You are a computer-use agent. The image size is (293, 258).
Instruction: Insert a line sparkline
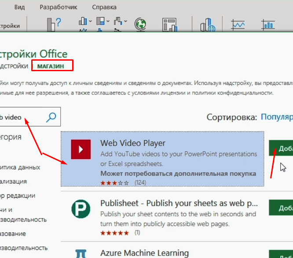tap(238, 25)
